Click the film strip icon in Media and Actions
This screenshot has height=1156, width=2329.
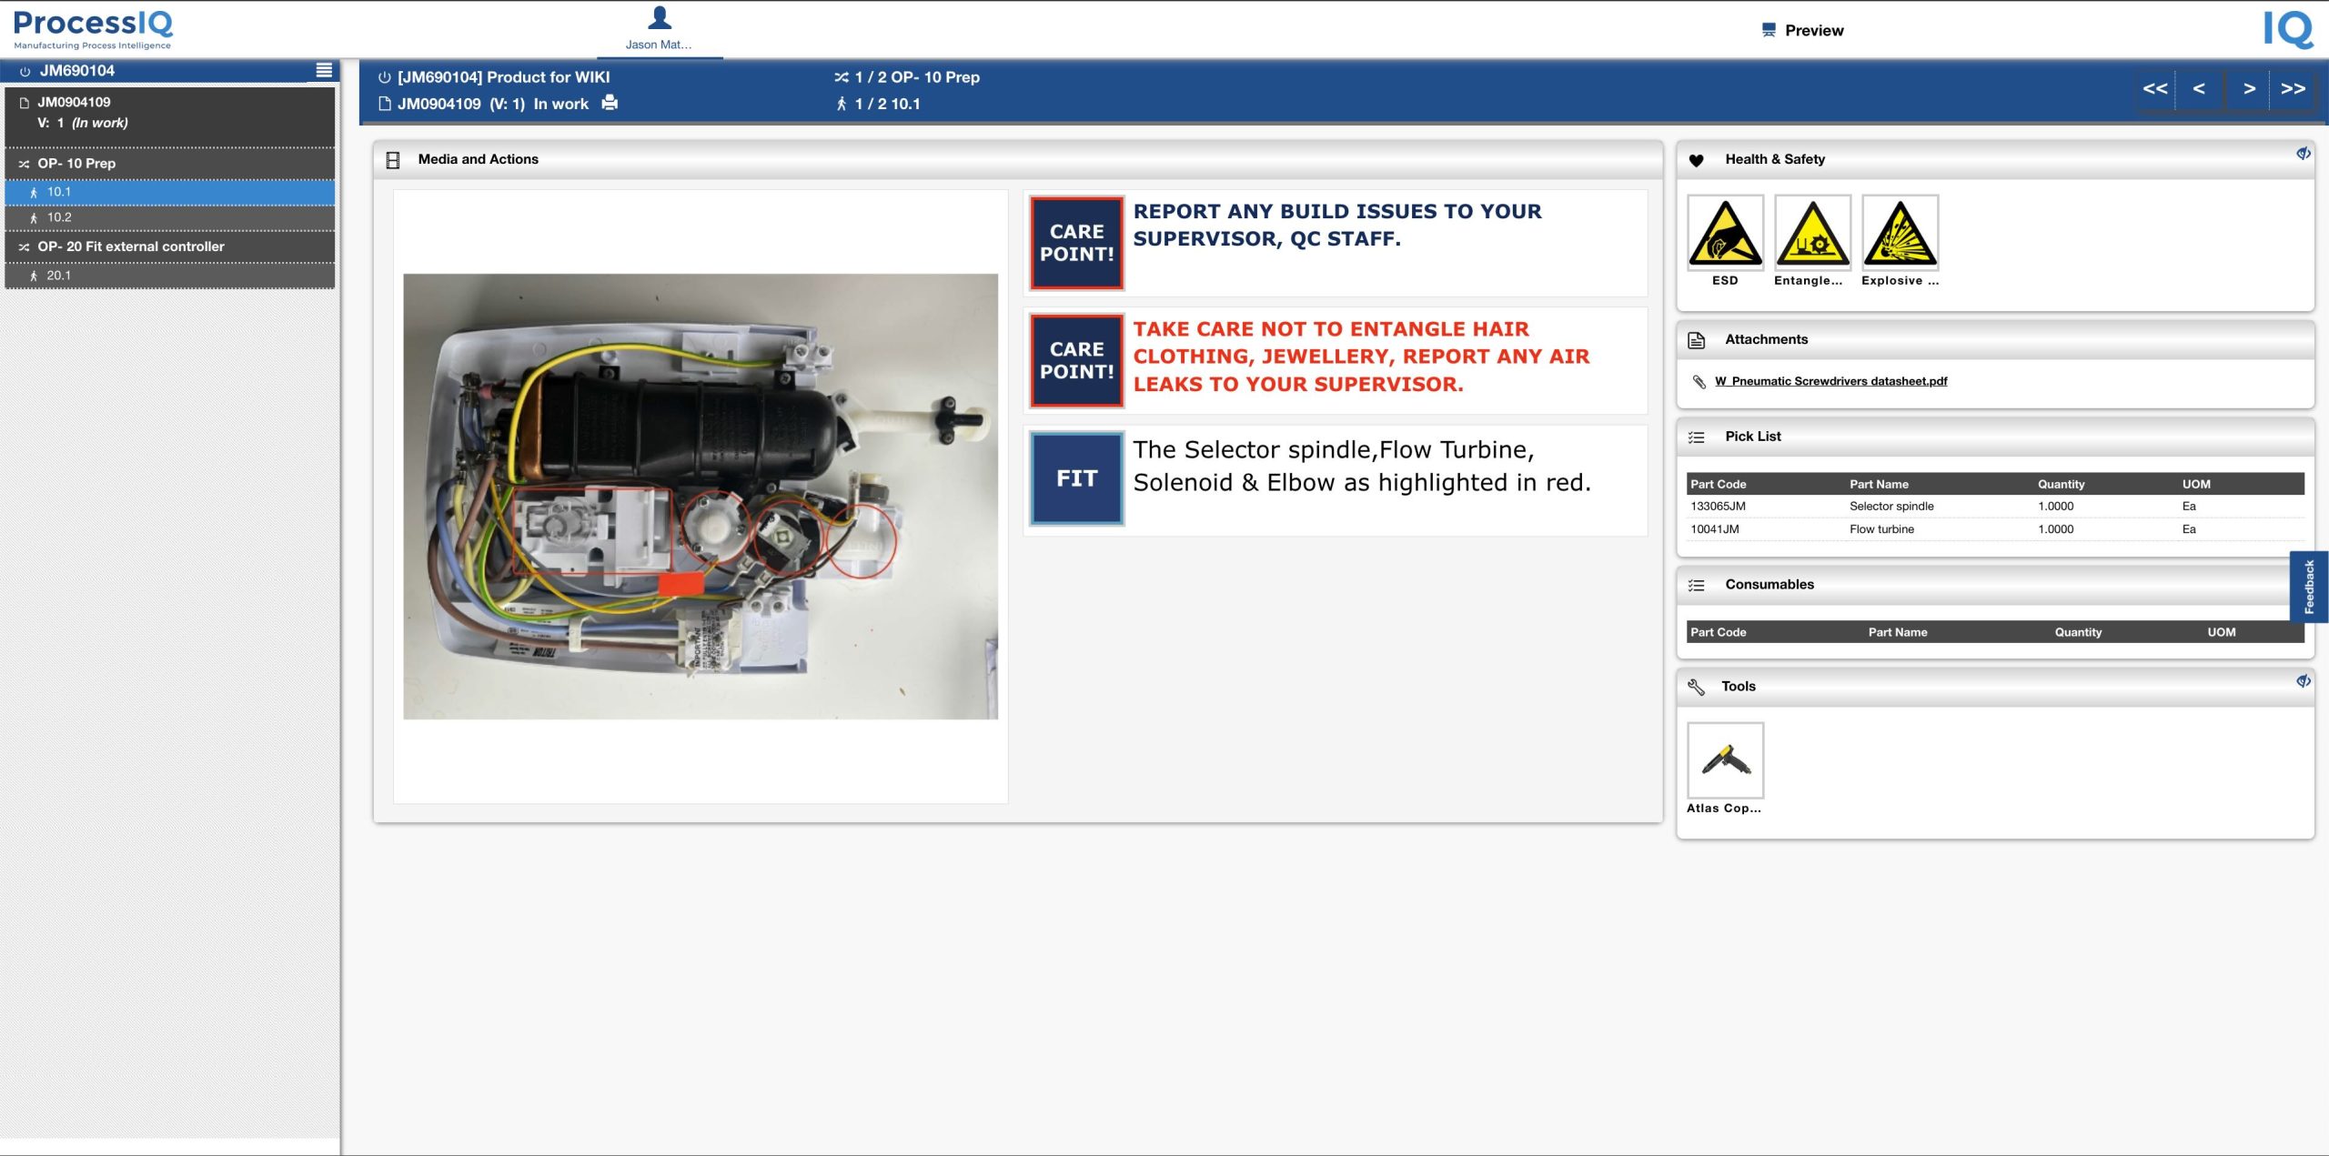pyautogui.click(x=393, y=160)
